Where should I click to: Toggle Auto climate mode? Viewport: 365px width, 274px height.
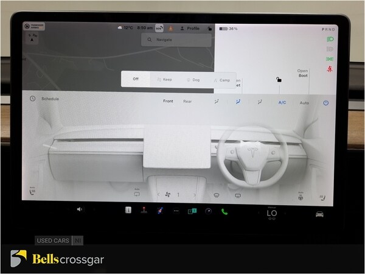[x=304, y=103]
